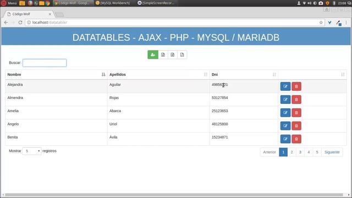Sort the table by Apellidos column

click(158, 75)
